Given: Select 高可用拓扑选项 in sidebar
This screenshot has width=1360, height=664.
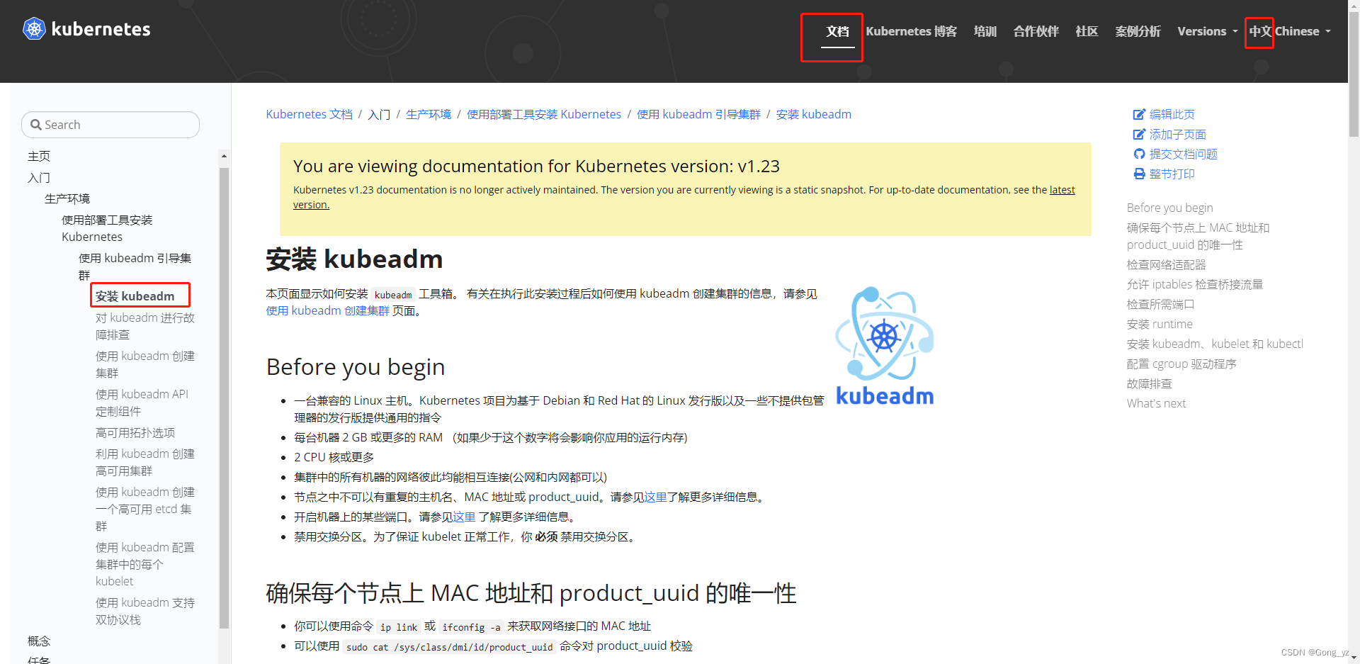Looking at the screenshot, I should [x=135, y=432].
